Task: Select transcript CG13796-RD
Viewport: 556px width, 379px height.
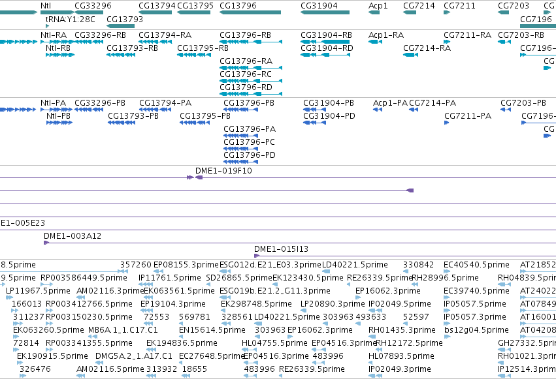Action: [251, 94]
